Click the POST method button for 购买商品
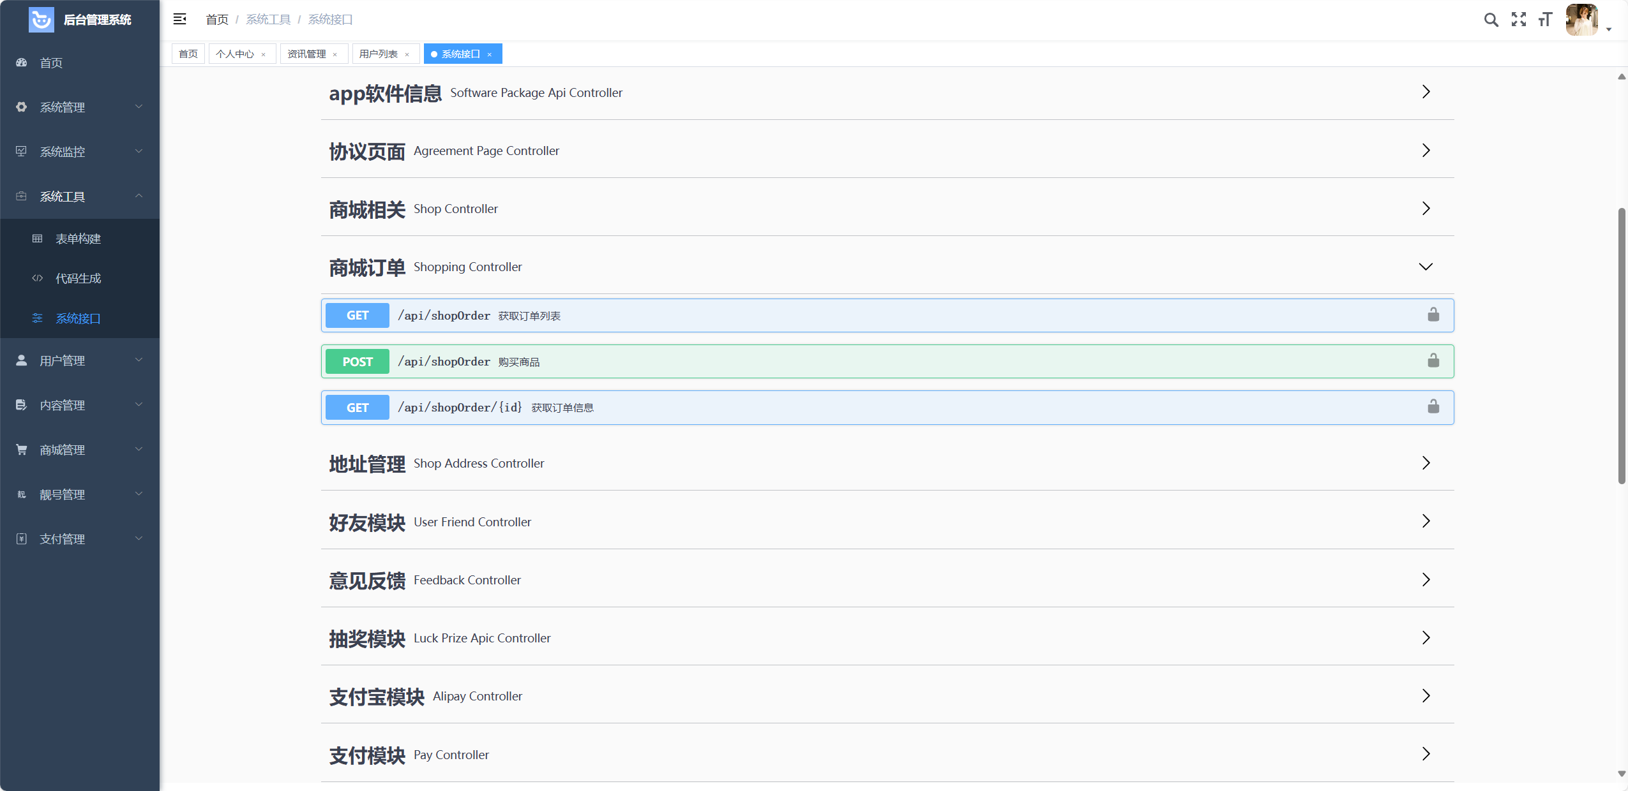 coord(358,362)
